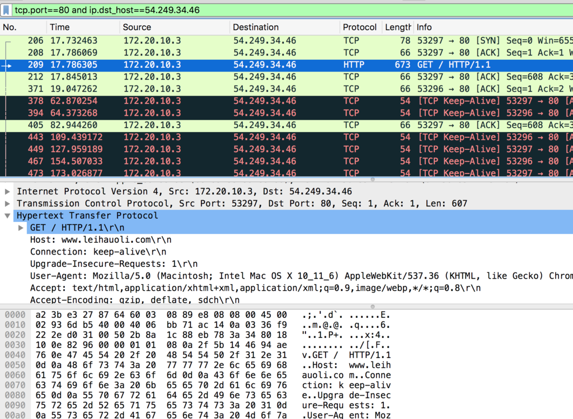Select Keep-Alive packet 378
The height and width of the screenshot is (419, 573).
coord(286,101)
